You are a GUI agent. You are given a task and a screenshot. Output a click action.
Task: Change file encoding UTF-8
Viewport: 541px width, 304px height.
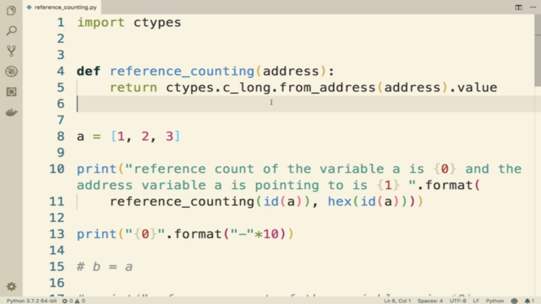point(457,301)
